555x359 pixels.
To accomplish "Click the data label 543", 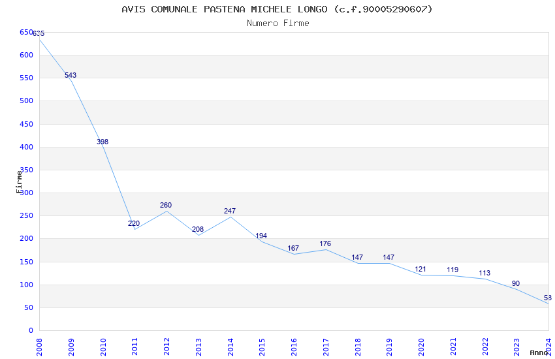I will [x=71, y=75].
